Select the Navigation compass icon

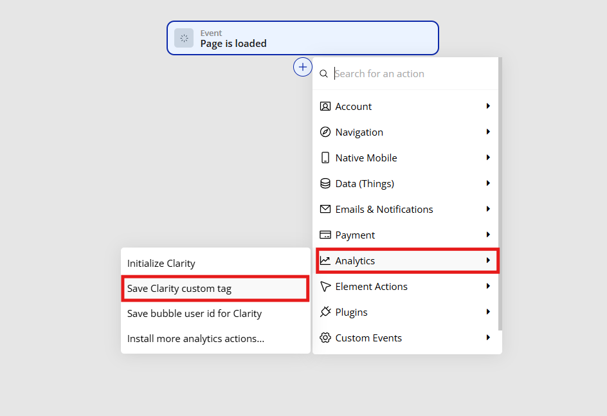click(x=325, y=132)
